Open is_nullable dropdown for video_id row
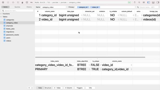The width and height of the screenshot is (160, 90). coord(118,19)
